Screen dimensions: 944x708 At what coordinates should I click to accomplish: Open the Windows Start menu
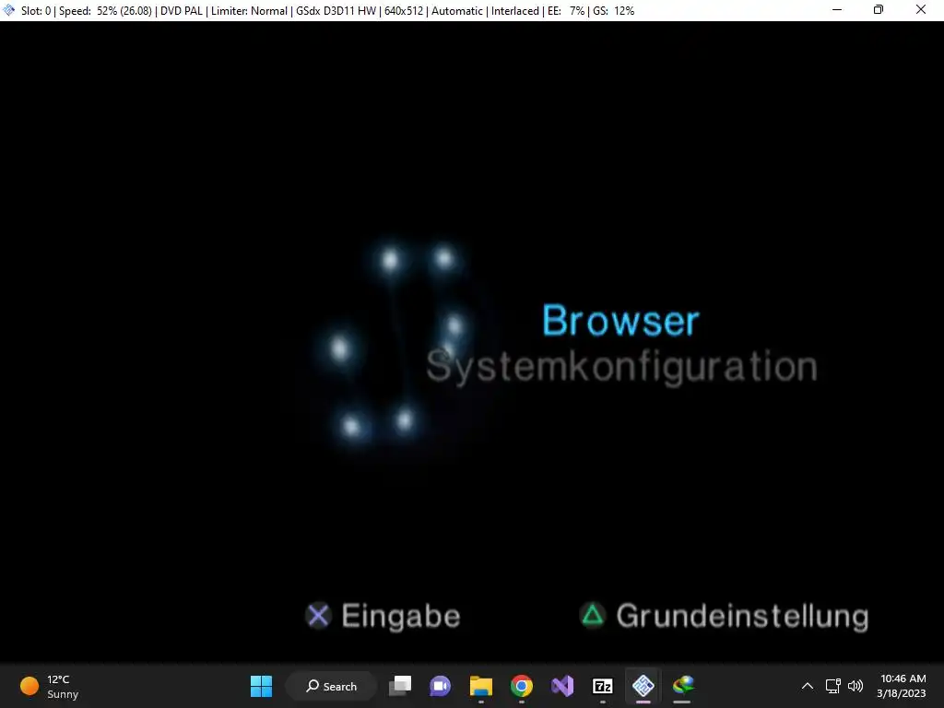(261, 686)
